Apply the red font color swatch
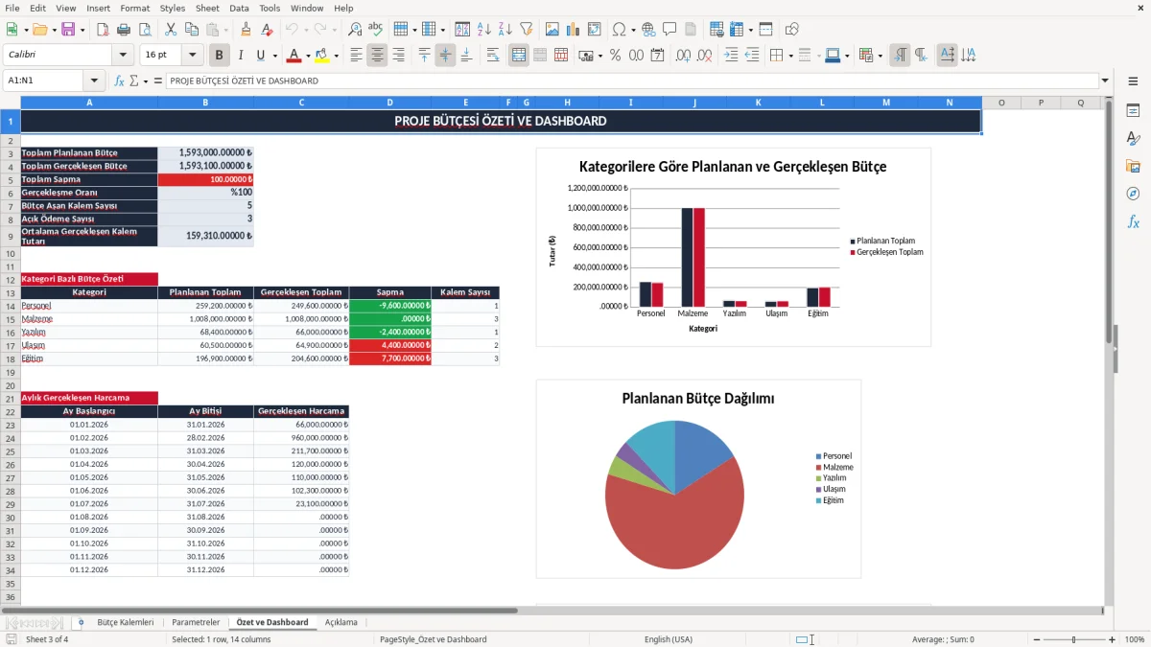The image size is (1151, 647). (294, 56)
